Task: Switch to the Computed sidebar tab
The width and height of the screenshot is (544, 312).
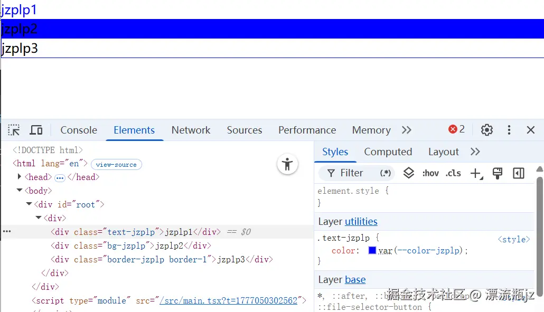Action: (388, 152)
